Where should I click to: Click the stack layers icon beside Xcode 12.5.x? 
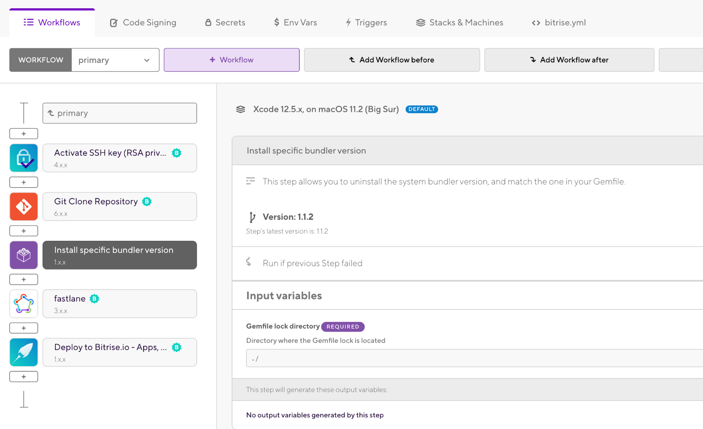[240, 109]
